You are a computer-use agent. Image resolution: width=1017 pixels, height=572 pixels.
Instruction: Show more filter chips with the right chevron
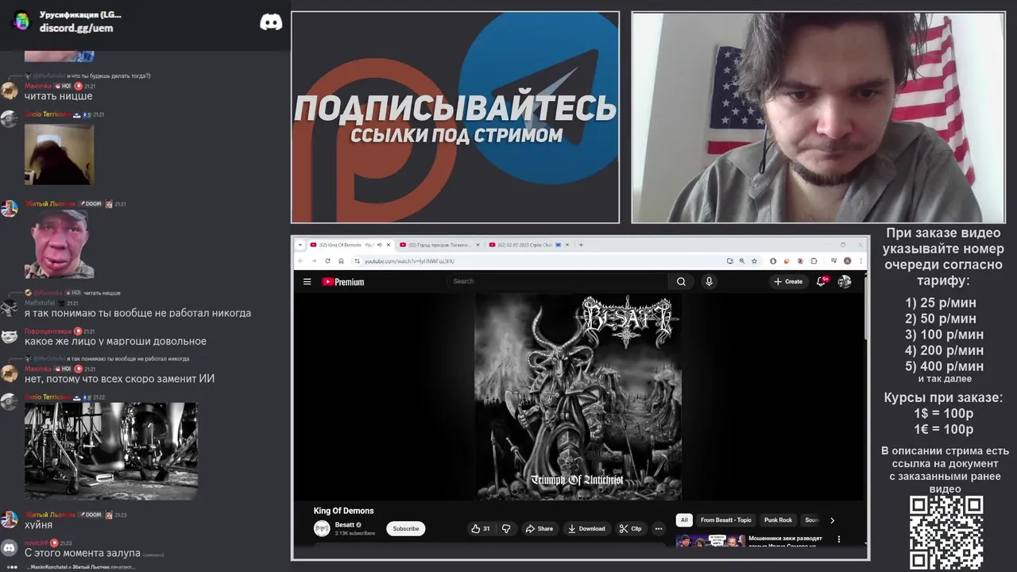pyautogui.click(x=832, y=520)
